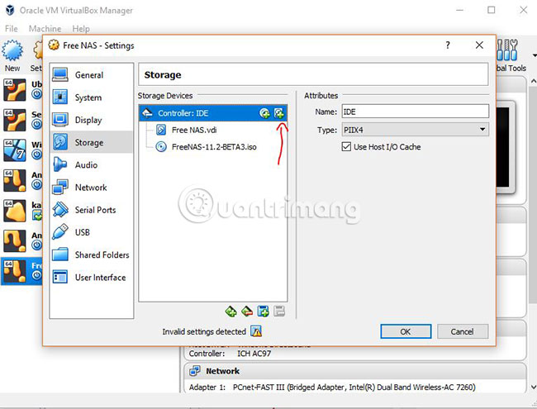Image resolution: width=537 pixels, height=409 pixels.
Task: Click the Adapter 1 PCnet-FAST III text
Action: click(x=332, y=387)
